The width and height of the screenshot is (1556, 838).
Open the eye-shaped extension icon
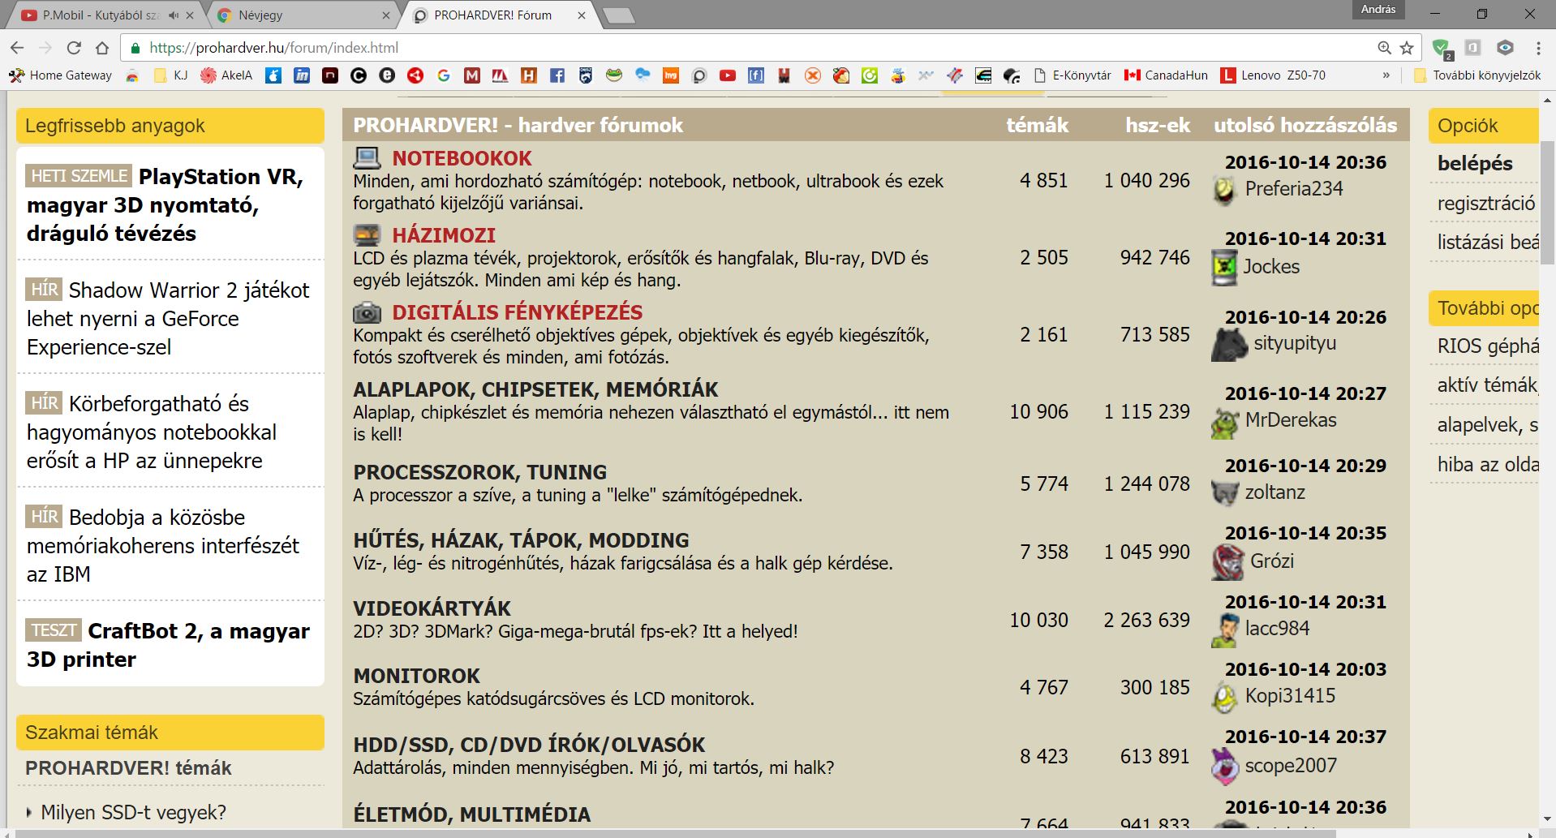coord(1505,48)
